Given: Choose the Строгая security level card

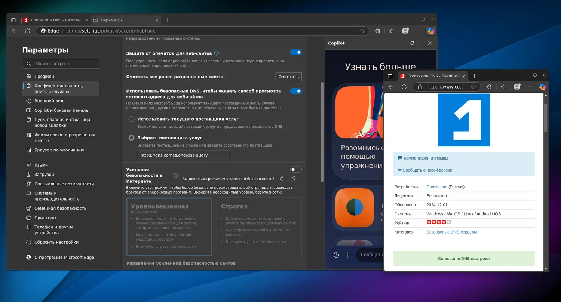Looking at the screenshot, I should (259, 226).
